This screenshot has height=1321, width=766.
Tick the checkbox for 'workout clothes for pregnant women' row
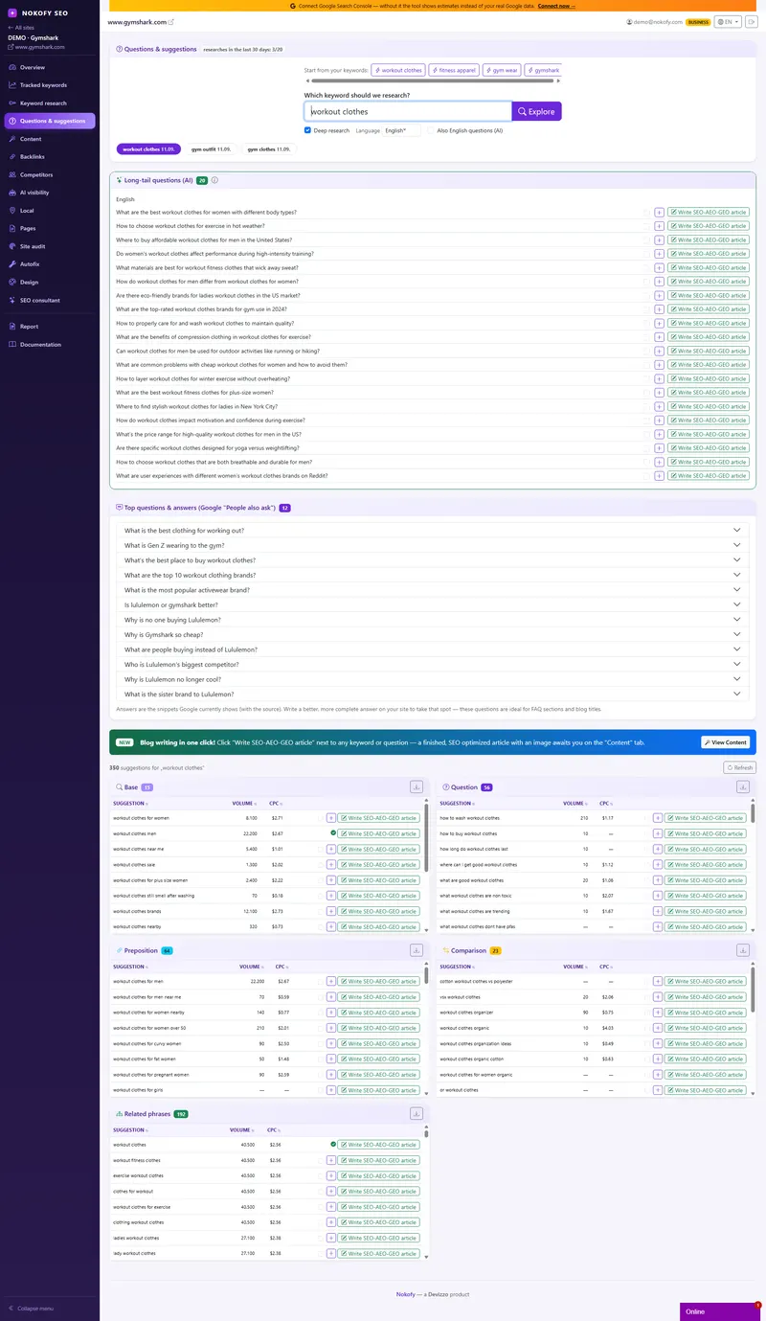tap(321, 1075)
